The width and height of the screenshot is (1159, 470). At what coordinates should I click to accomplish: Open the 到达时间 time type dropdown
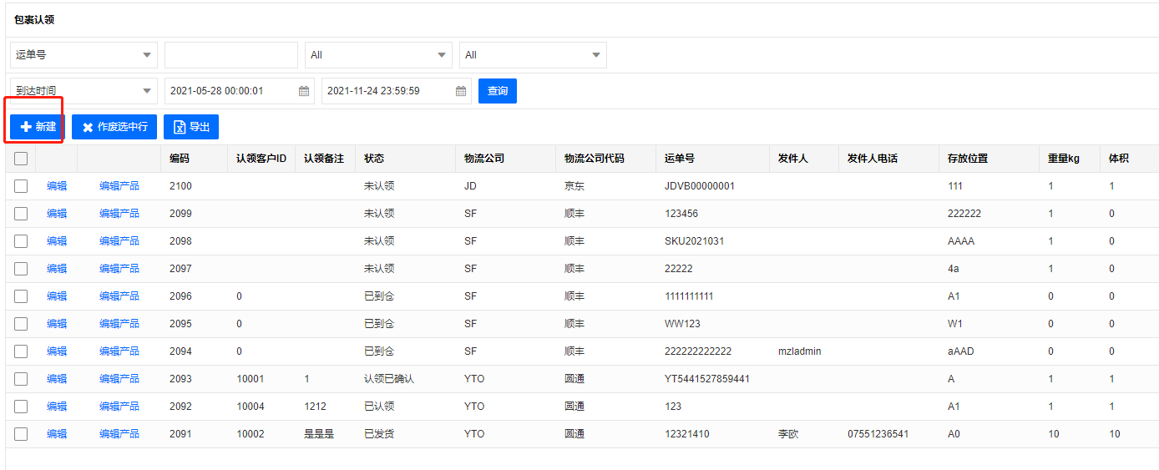coord(84,91)
